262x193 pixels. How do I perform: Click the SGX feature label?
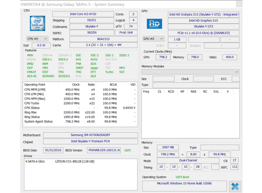(93, 76)
